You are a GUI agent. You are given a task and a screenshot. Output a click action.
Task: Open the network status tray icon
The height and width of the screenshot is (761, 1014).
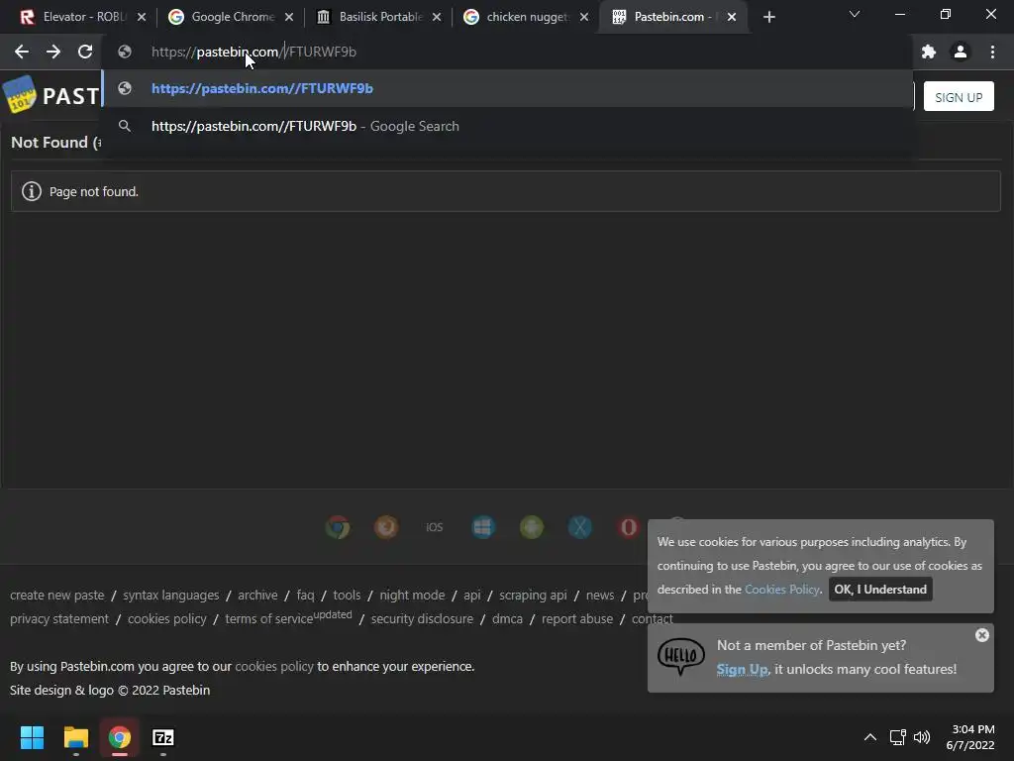[x=897, y=737]
